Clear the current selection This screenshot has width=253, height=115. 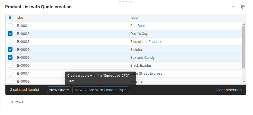[x=229, y=90]
